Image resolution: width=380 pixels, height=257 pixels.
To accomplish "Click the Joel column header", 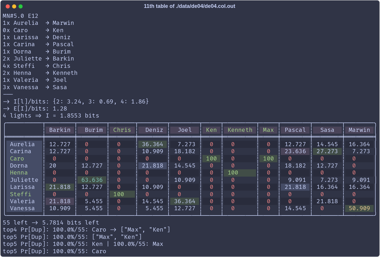I will (x=185, y=130).
